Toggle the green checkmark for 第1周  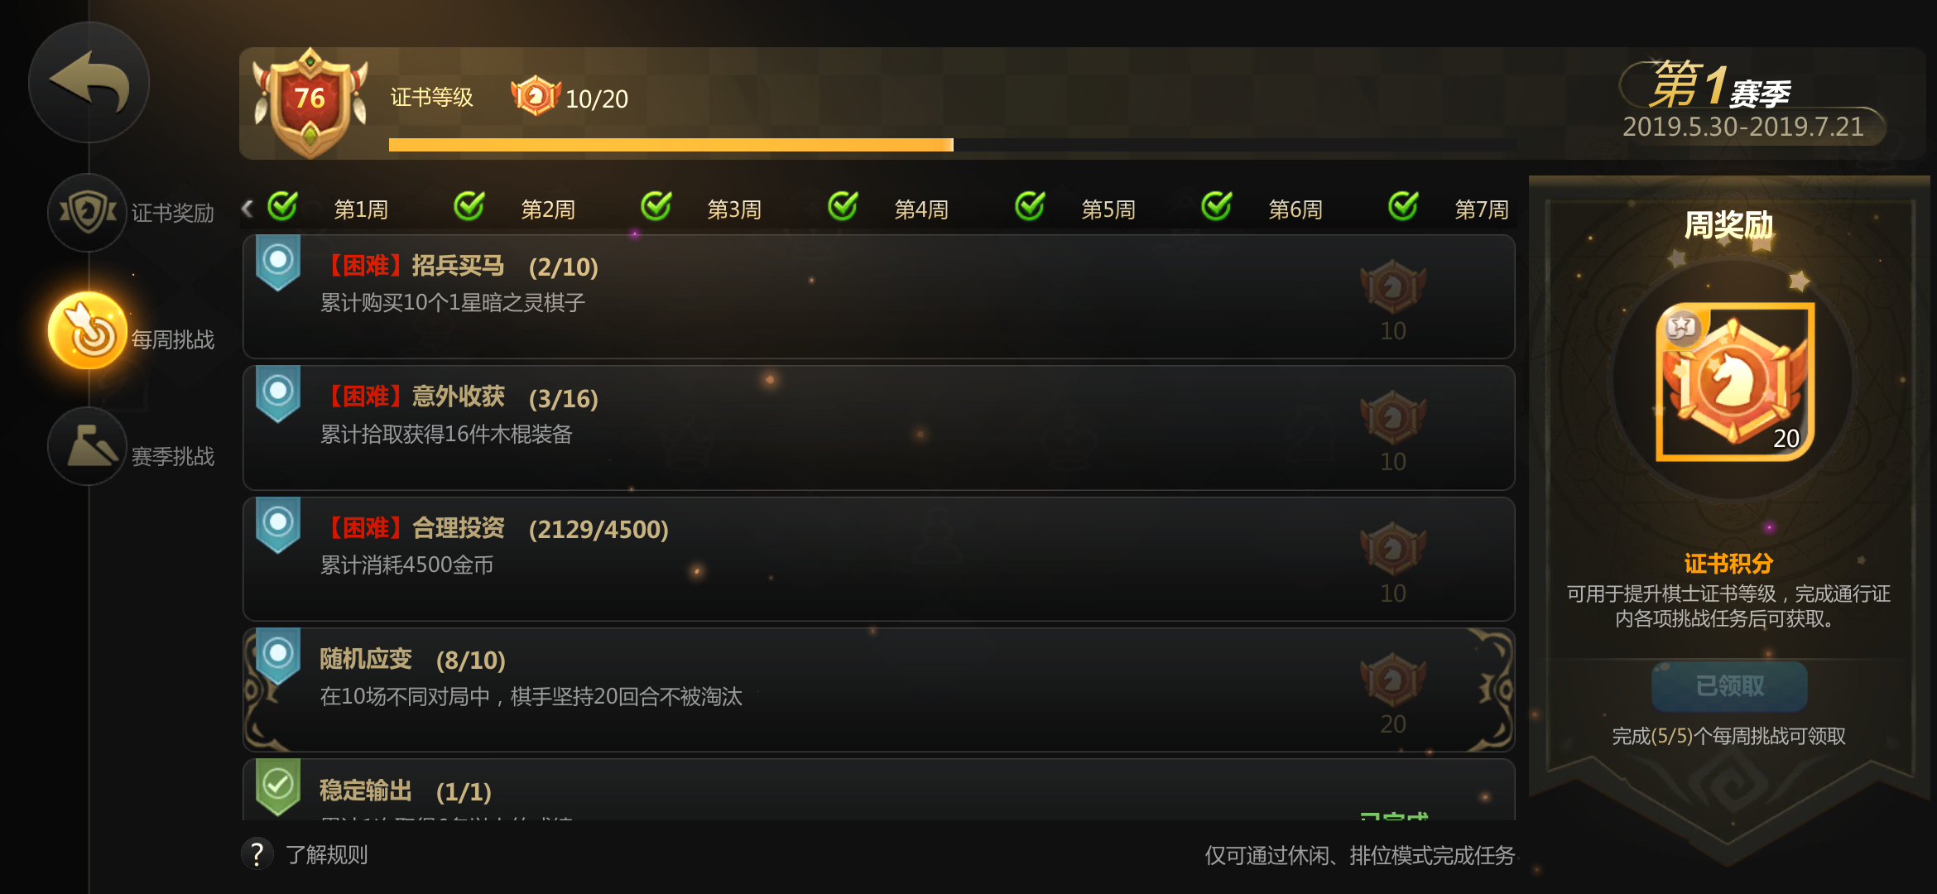(282, 206)
